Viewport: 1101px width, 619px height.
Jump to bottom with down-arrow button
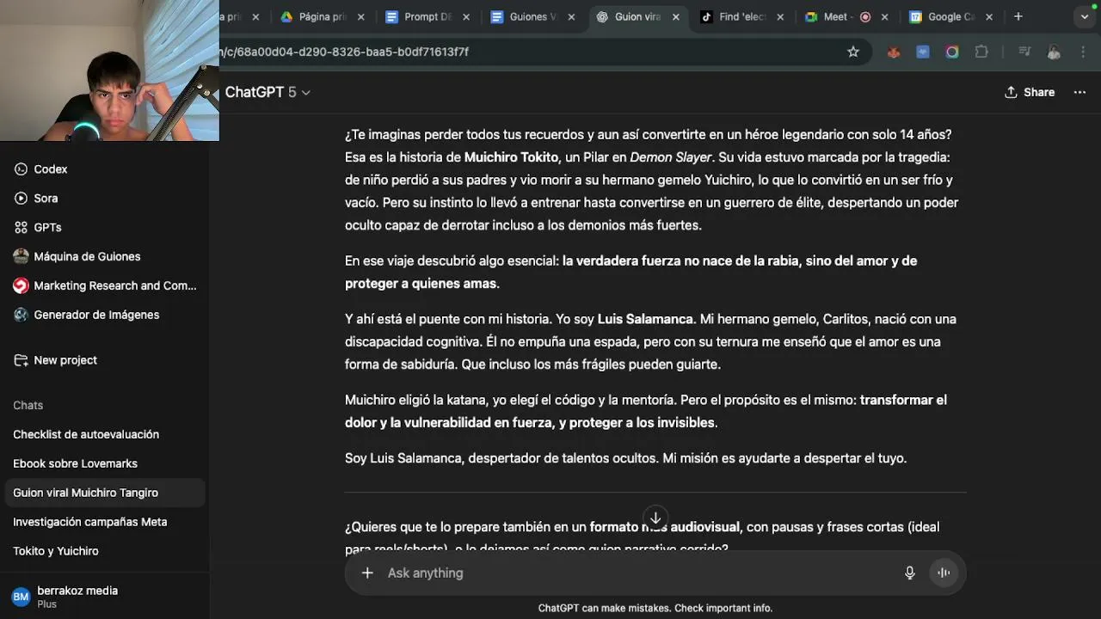point(655,518)
